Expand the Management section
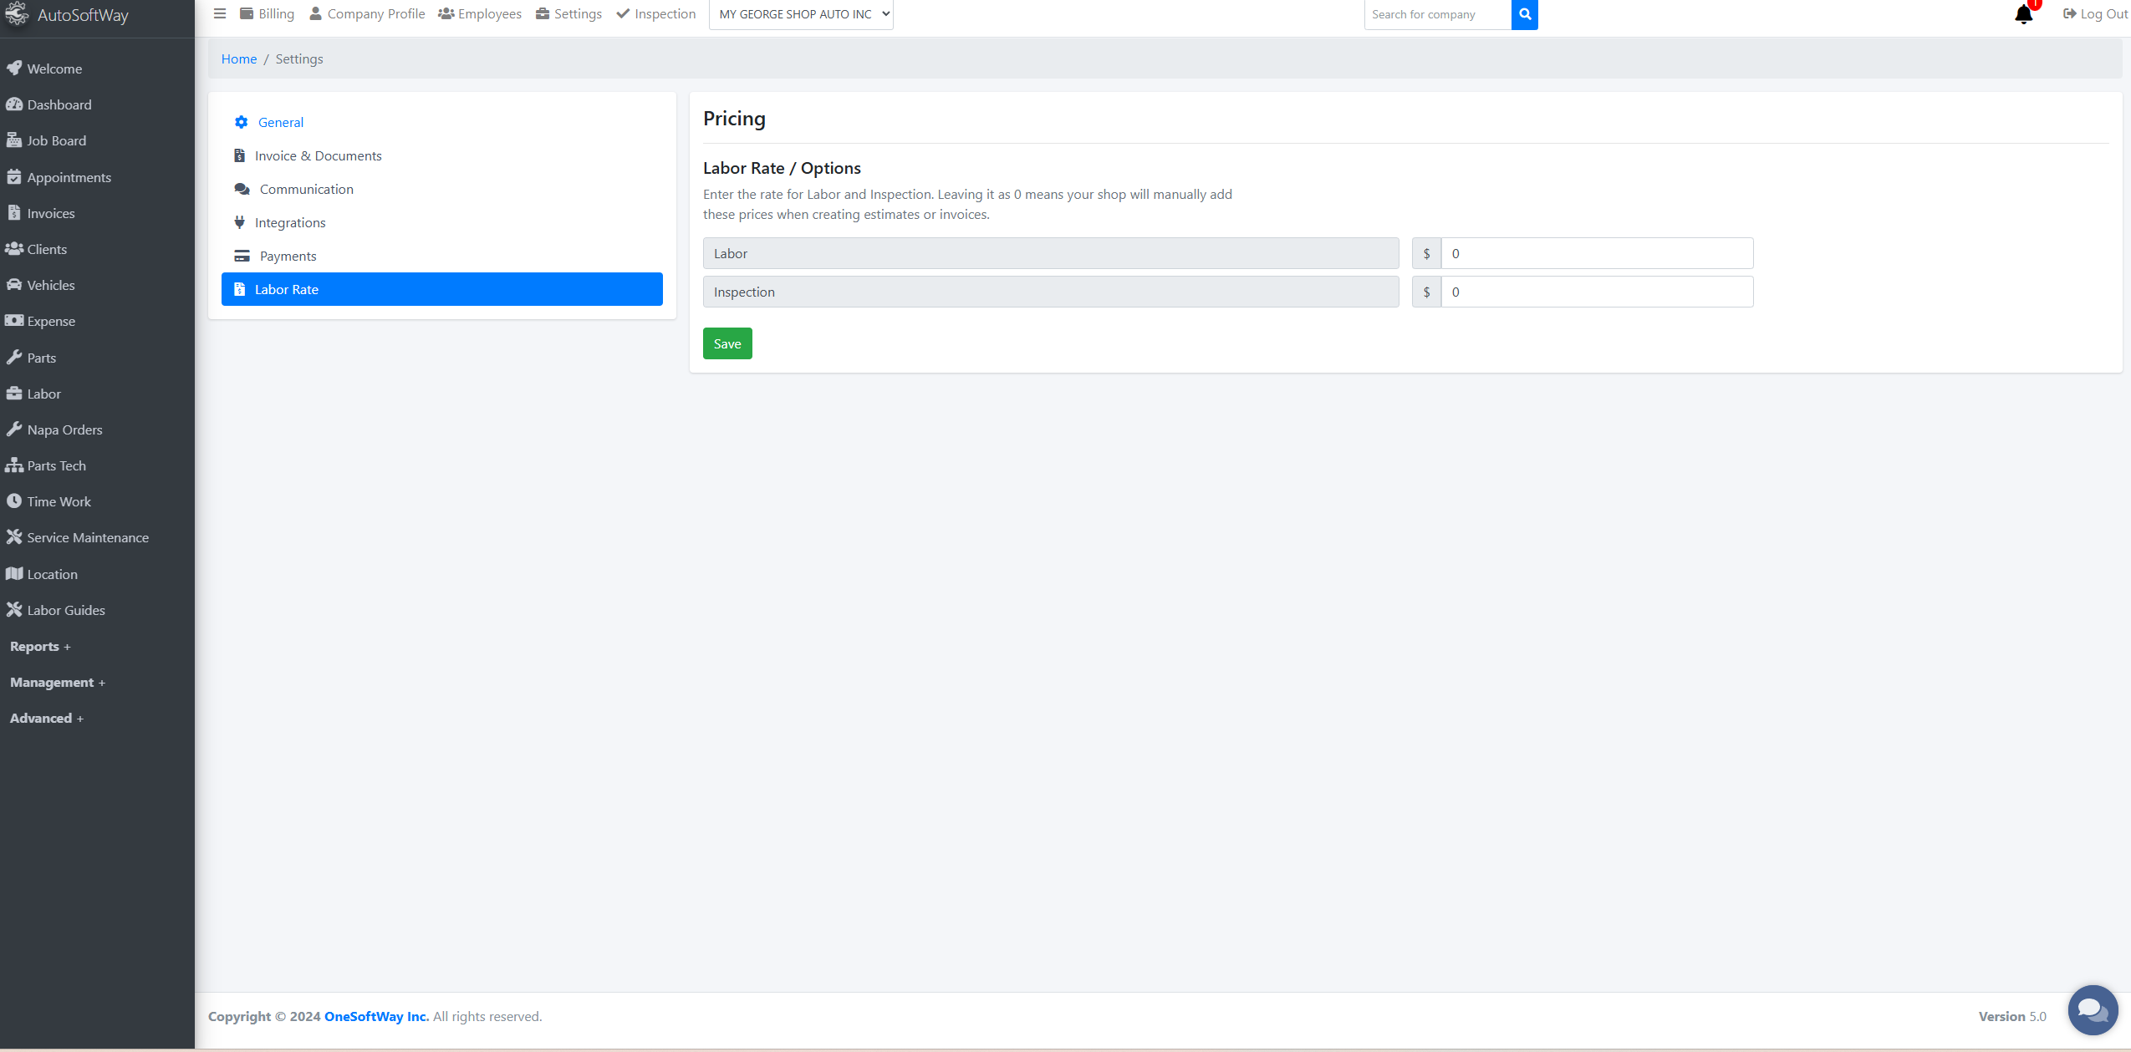 pyautogui.click(x=57, y=682)
